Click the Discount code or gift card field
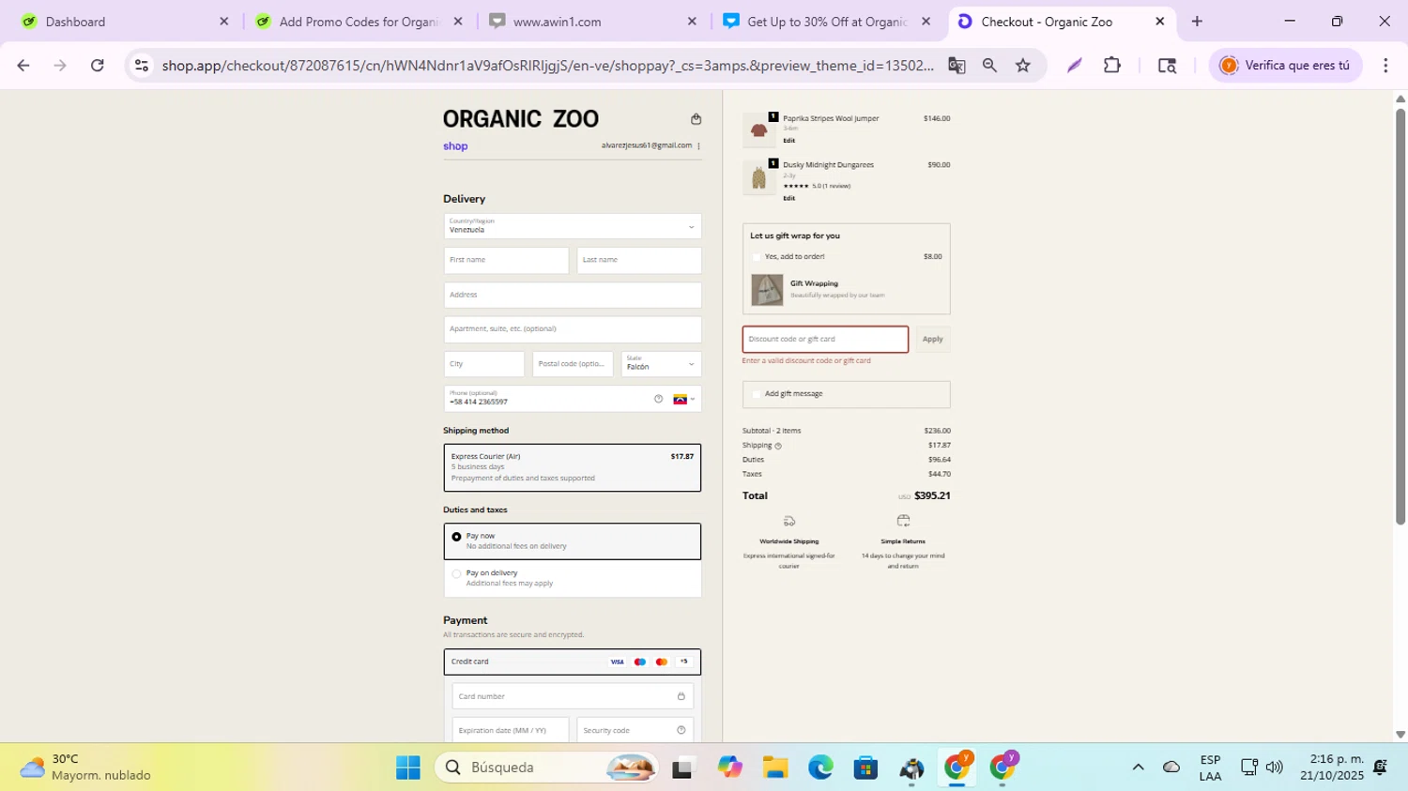This screenshot has height=791, width=1408. click(825, 339)
